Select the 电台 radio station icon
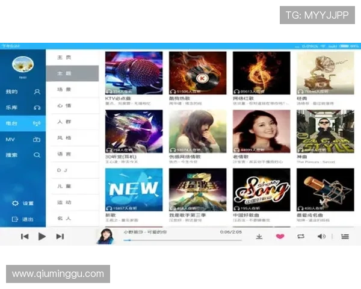Viewport: 361px width, 289px height. click(x=37, y=123)
